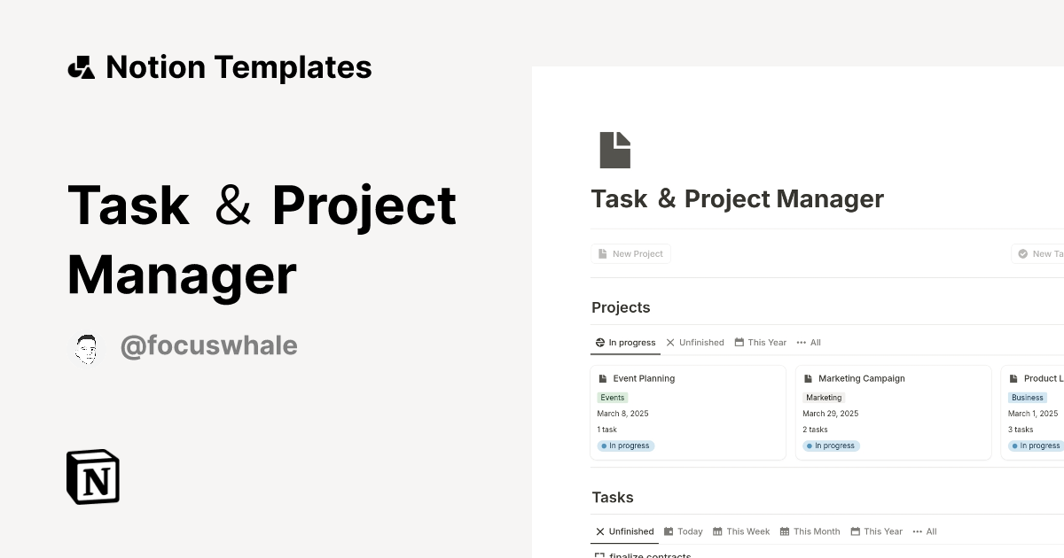The width and height of the screenshot is (1064, 558).
Task: Expand more options via the ellipsis before All
Action: (x=801, y=342)
